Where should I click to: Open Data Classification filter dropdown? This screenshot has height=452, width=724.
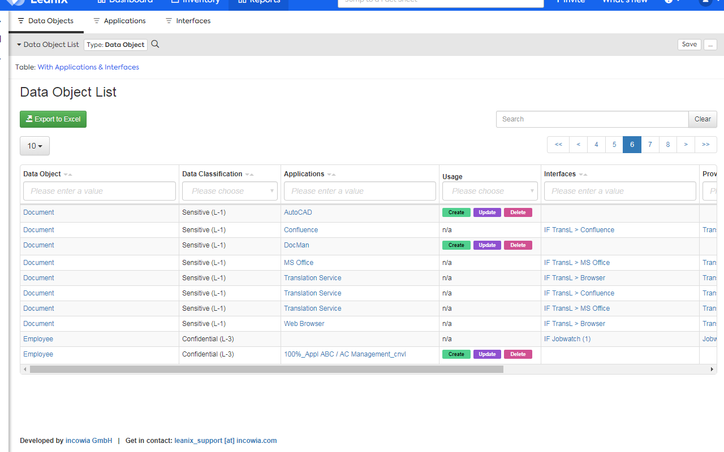[x=230, y=191]
